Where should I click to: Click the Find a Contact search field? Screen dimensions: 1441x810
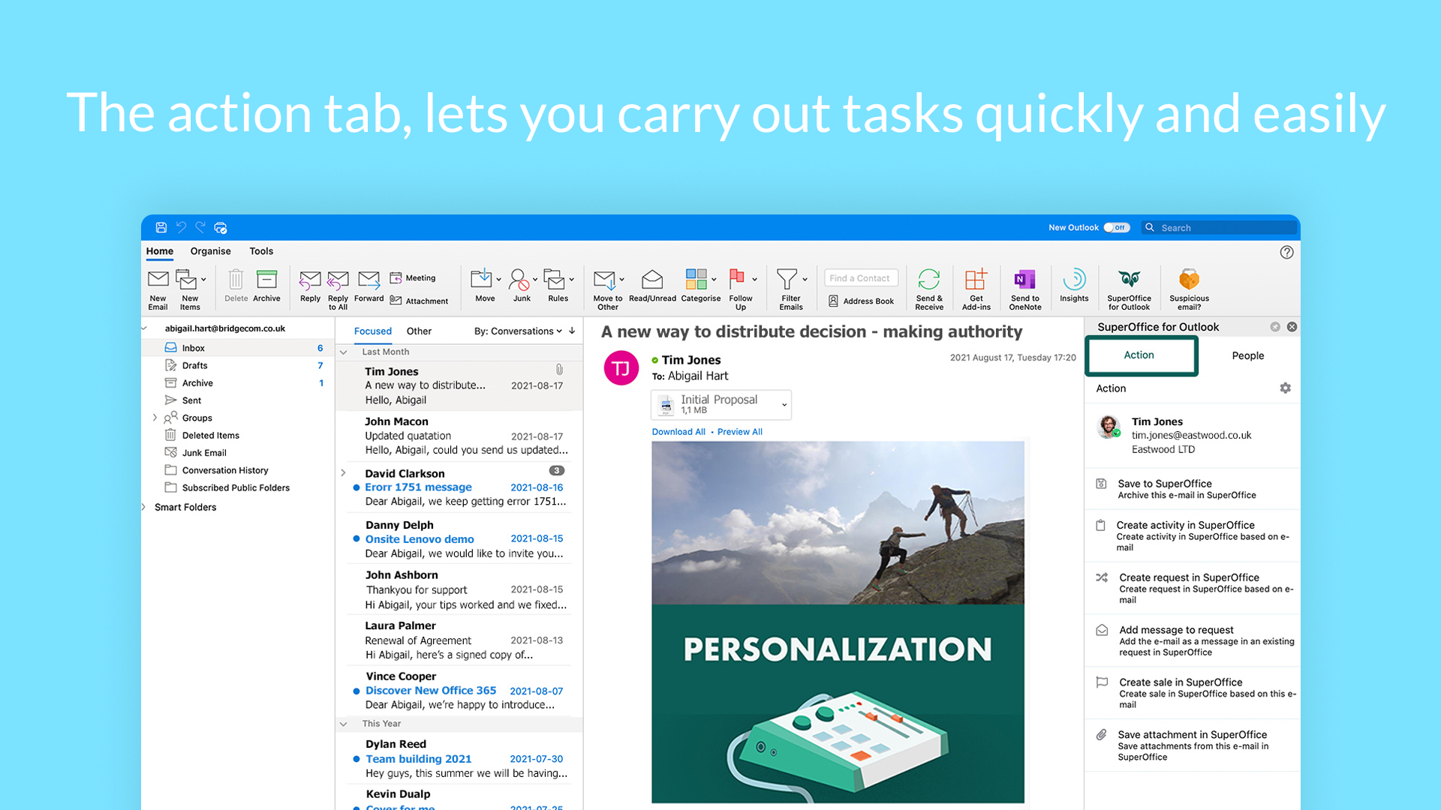tap(861, 278)
